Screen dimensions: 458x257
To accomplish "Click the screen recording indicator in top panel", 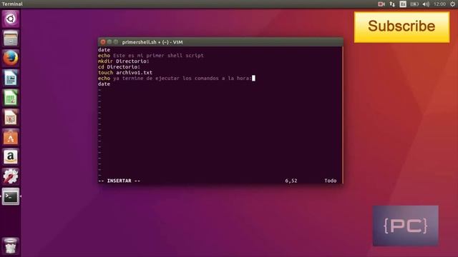I will [x=381, y=4].
